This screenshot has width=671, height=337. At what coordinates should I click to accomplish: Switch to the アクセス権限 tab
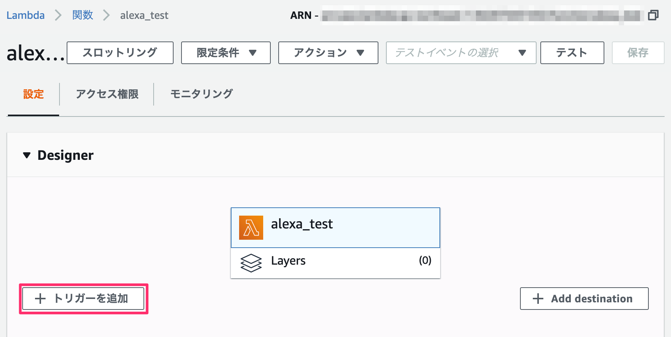[x=107, y=94]
